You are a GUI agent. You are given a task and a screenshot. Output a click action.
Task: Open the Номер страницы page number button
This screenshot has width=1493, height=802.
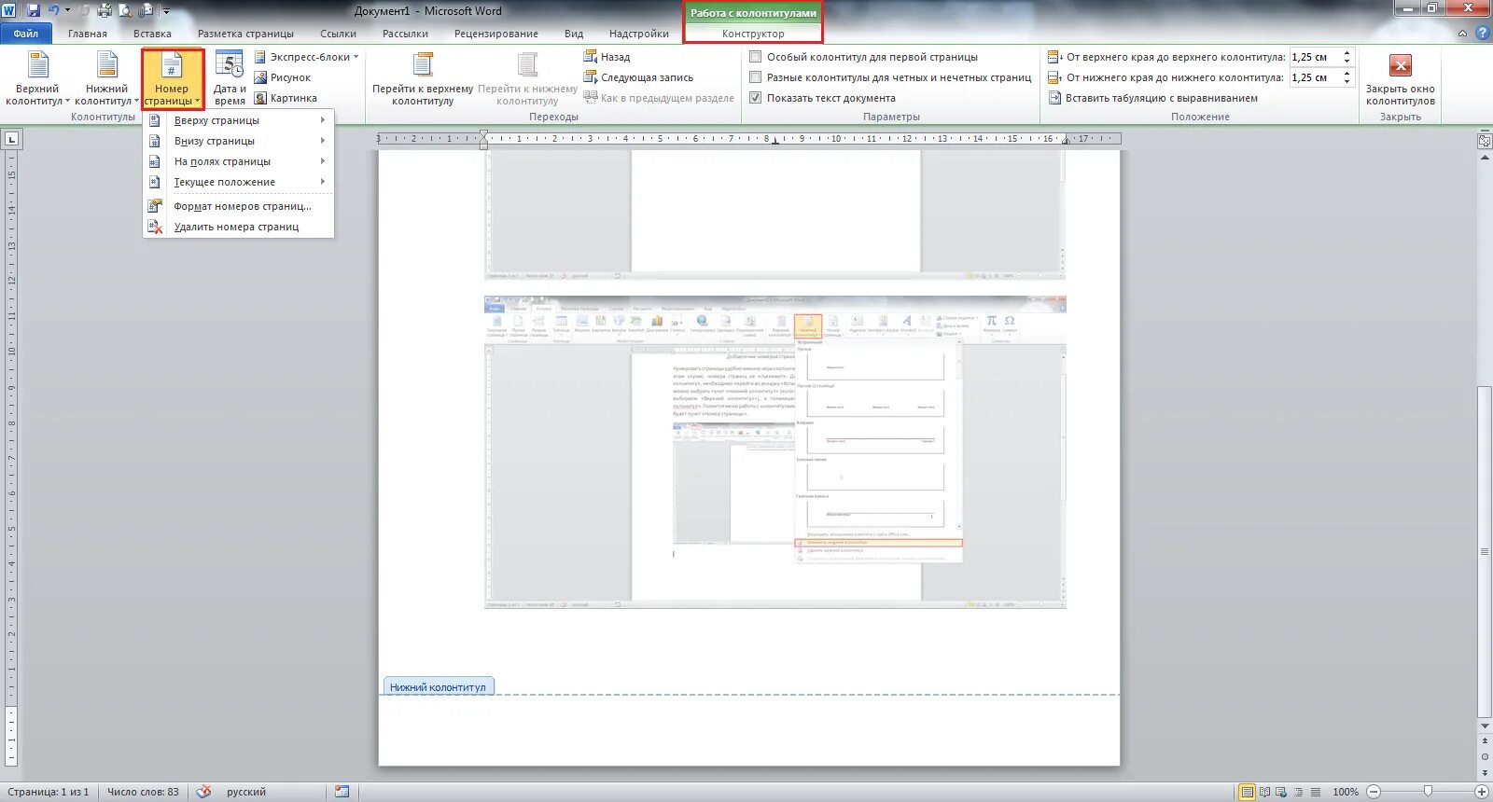173,79
